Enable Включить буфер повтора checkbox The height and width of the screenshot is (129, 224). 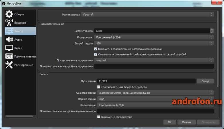pos(99,117)
